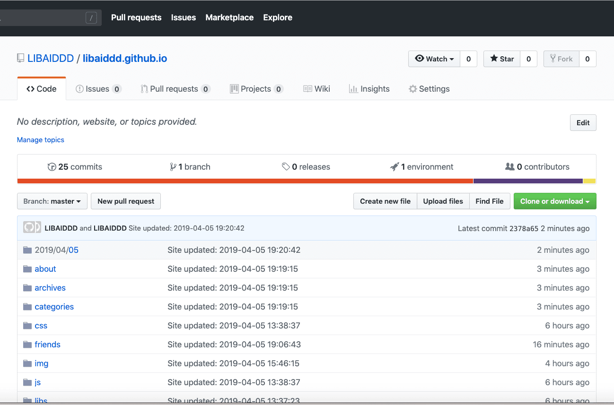Click the Find File button

coord(490,201)
